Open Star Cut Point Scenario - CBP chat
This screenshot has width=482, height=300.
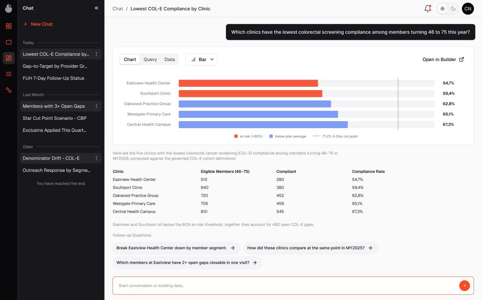(x=55, y=118)
